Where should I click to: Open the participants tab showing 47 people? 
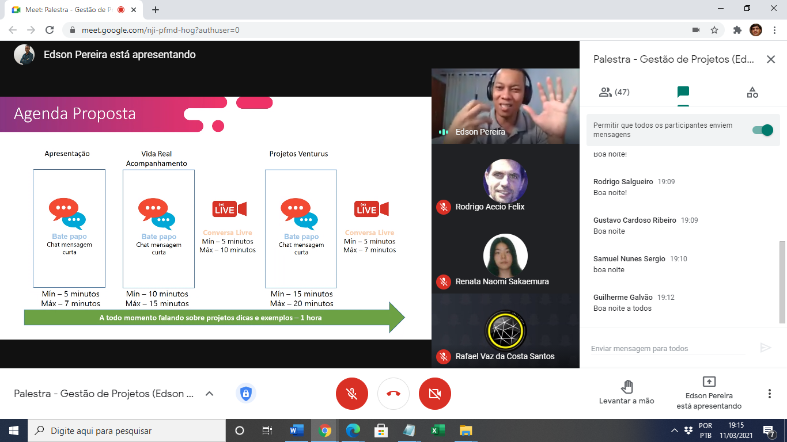pyautogui.click(x=614, y=92)
